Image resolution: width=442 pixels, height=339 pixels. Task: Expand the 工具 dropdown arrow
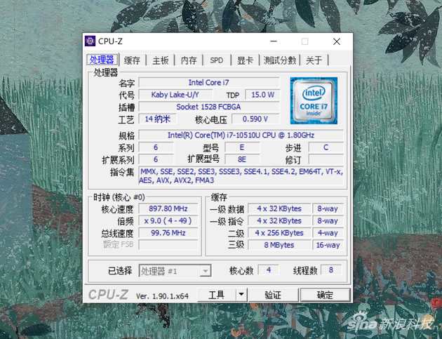241,295
